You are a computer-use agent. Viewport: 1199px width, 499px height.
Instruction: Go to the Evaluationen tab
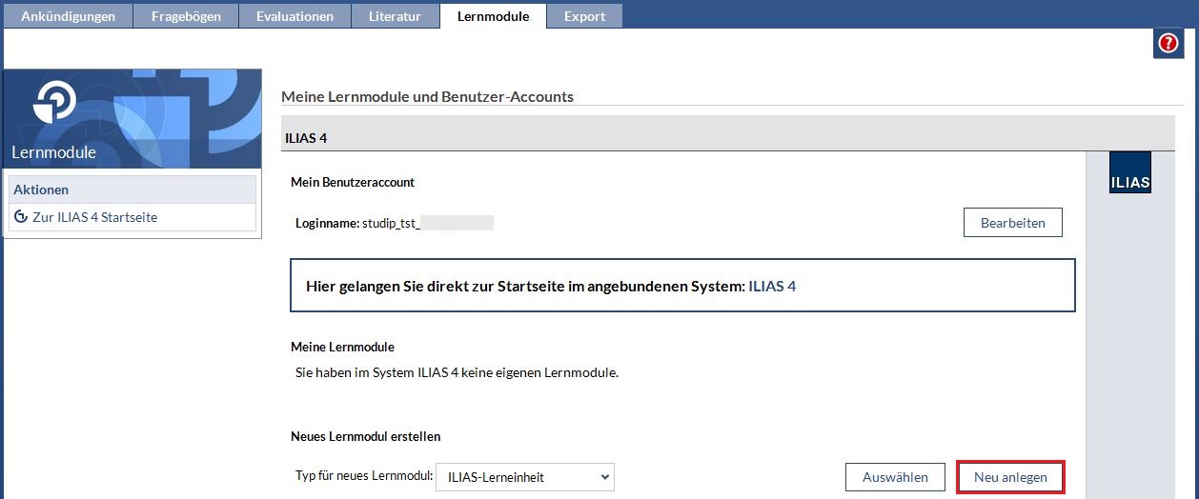(x=295, y=16)
